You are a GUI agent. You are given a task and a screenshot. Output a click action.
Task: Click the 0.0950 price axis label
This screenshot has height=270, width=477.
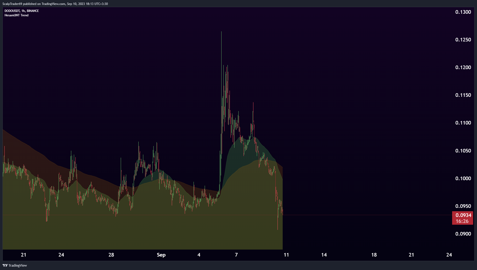463,206
